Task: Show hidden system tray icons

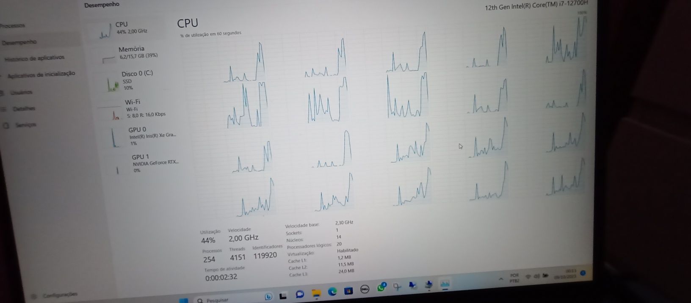Action: click(500, 279)
